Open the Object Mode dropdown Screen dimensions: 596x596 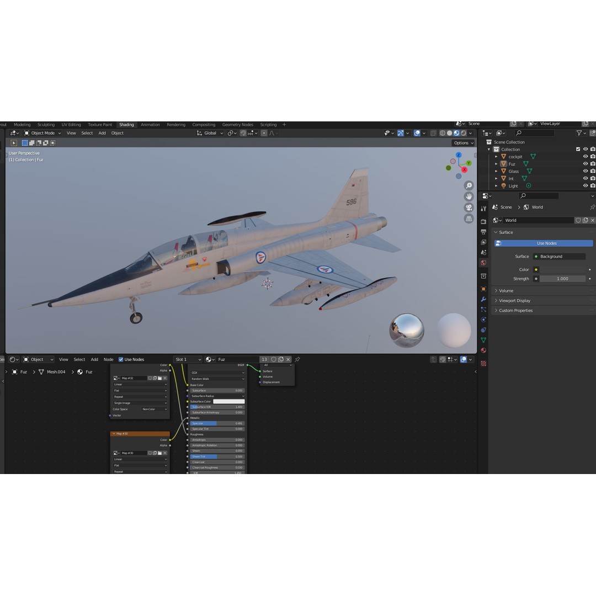click(x=42, y=133)
